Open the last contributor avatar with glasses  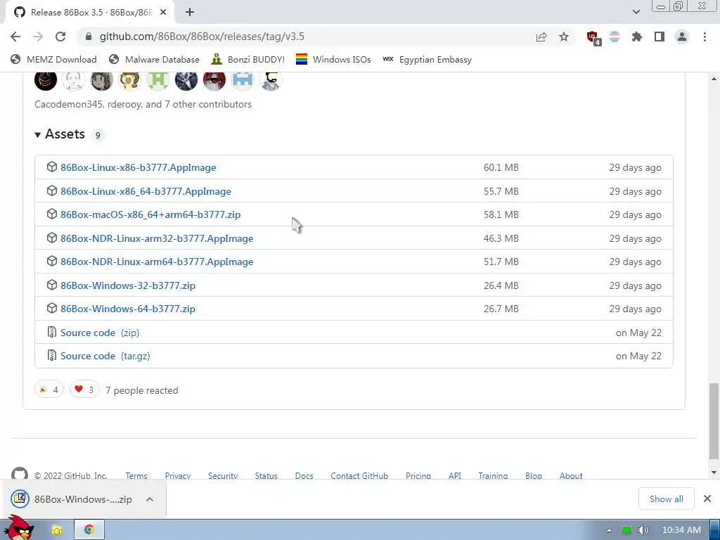(x=271, y=80)
